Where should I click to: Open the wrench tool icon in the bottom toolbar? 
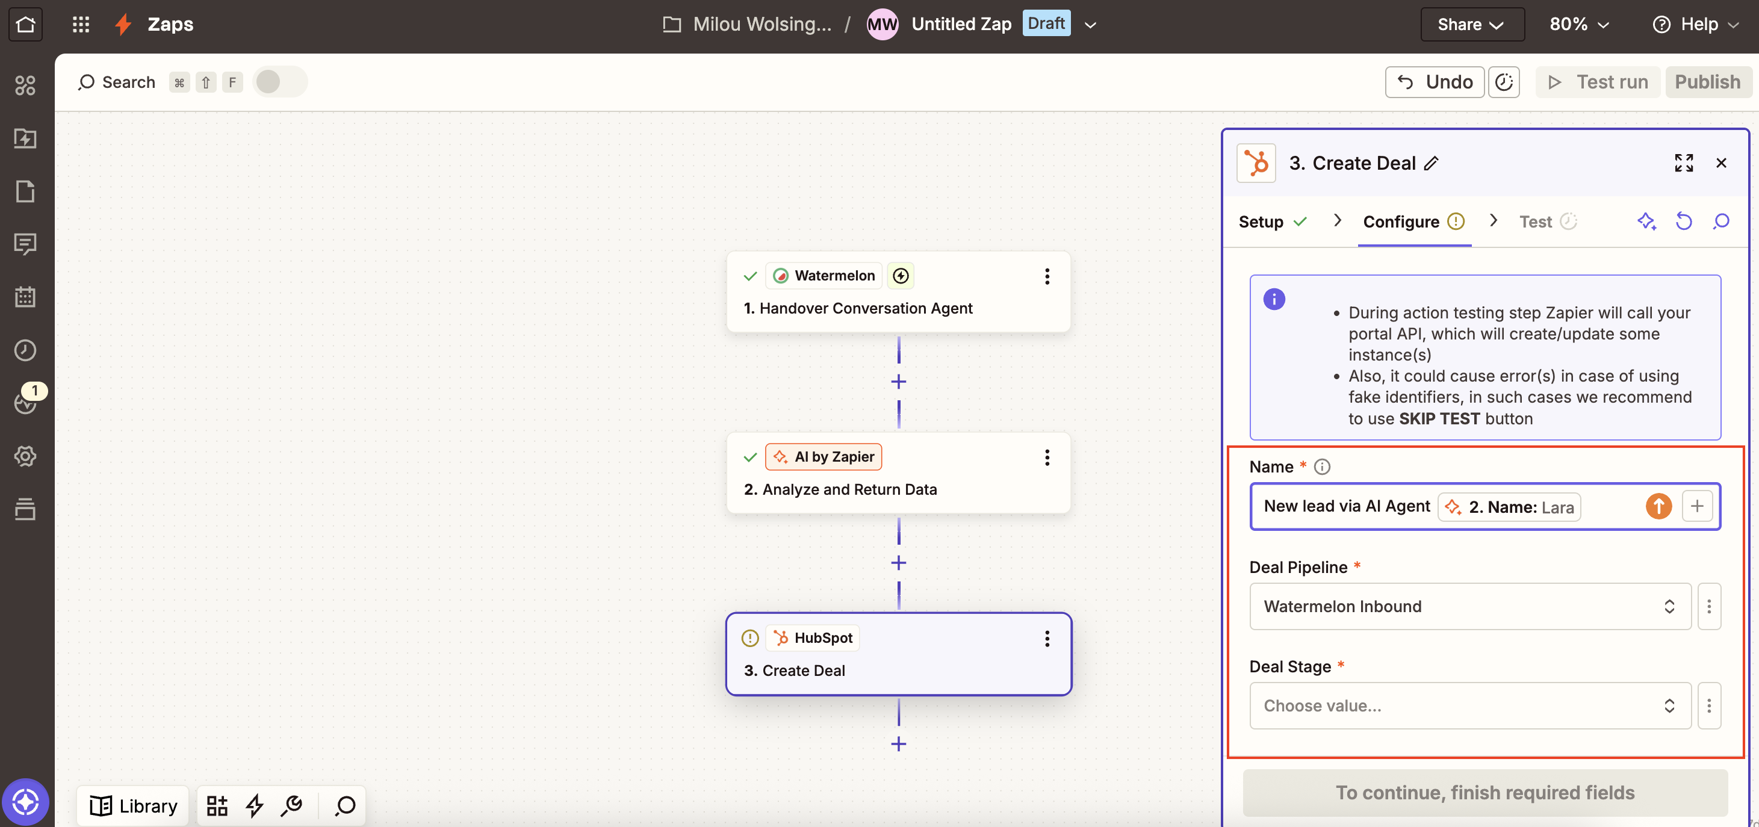[292, 806]
